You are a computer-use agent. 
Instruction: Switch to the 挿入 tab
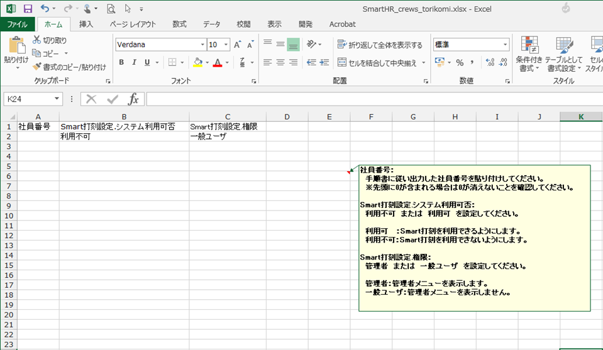click(86, 25)
